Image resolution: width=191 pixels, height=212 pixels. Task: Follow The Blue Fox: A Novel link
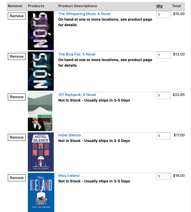[x=77, y=54]
